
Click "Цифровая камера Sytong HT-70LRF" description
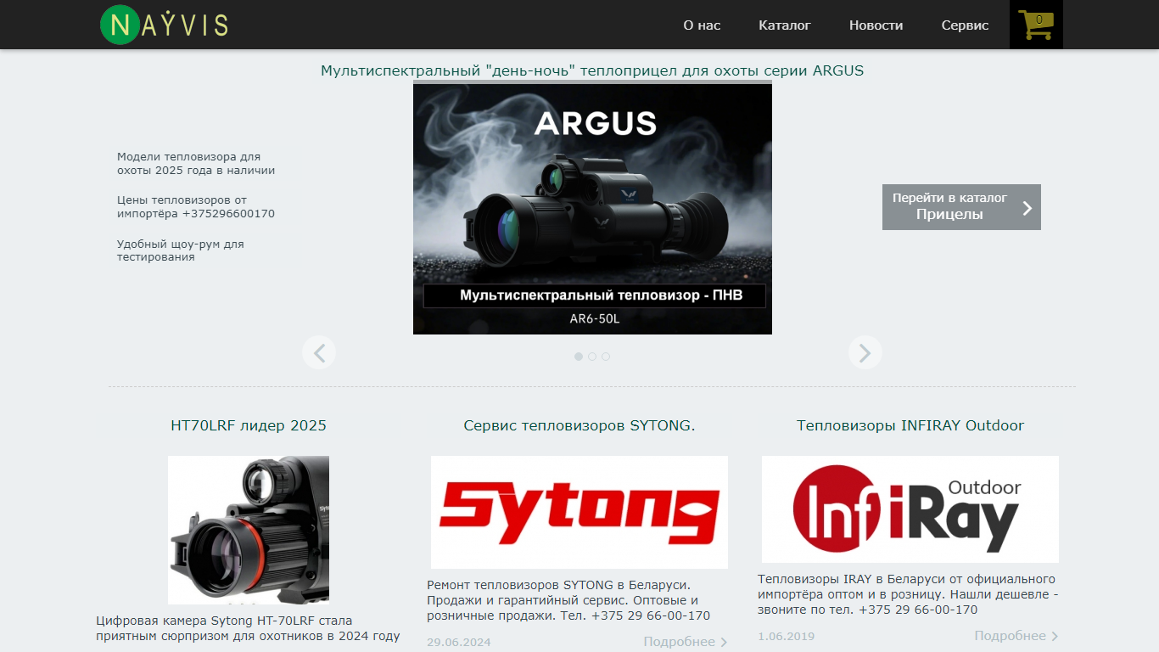[x=248, y=628]
